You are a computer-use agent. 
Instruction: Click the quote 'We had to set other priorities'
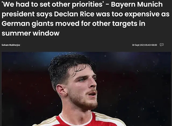click(53, 5)
